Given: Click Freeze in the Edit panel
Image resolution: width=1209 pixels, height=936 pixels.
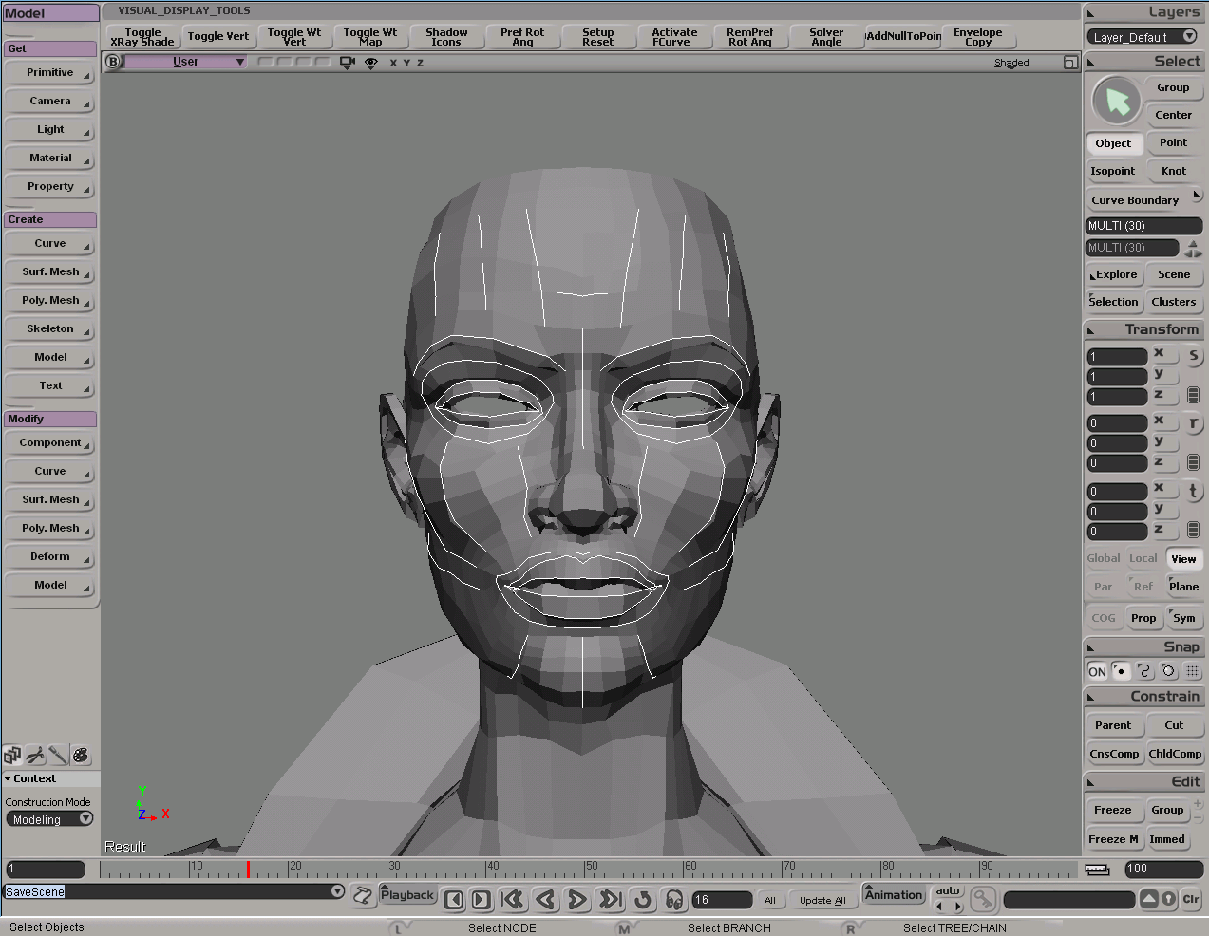Looking at the screenshot, I should point(1114,810).
